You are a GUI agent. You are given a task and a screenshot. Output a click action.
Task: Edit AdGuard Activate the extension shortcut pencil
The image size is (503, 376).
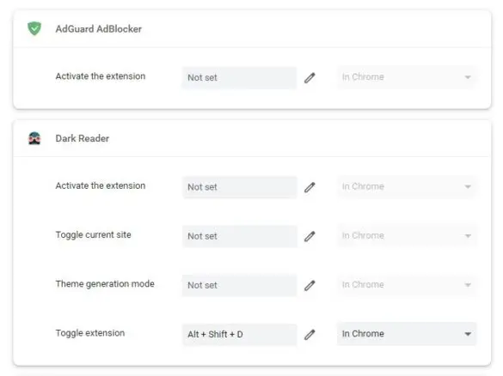tap(310, 78)
